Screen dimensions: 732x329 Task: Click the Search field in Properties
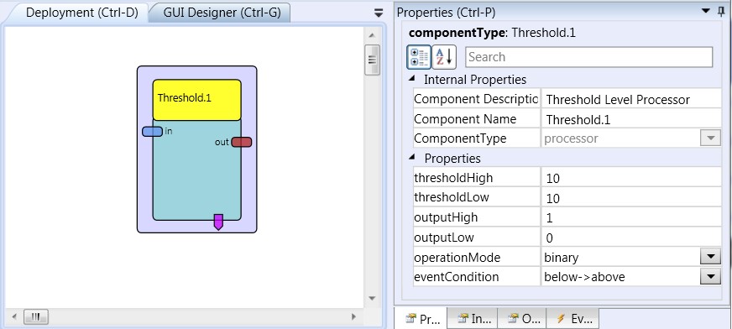point(588,57)
